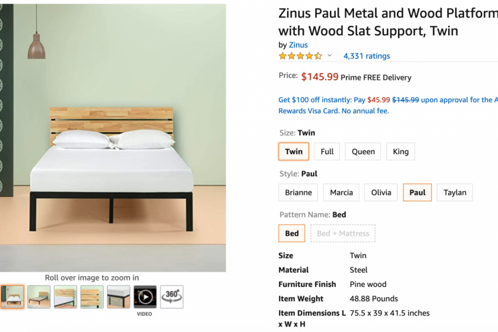
Task: Open the 4,331 ratings link
Action: (366, 56)
